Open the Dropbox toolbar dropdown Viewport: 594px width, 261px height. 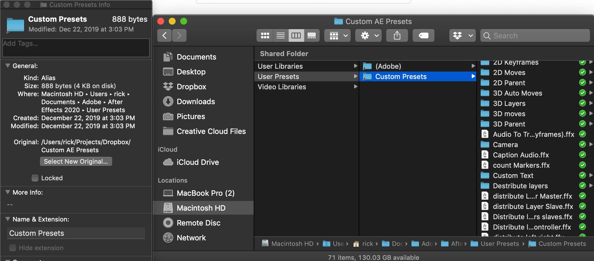pos(463,35)
